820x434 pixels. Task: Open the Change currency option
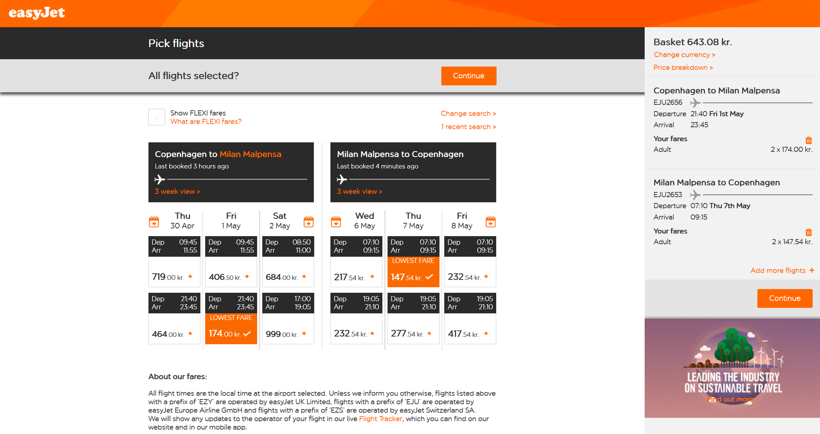684,55
